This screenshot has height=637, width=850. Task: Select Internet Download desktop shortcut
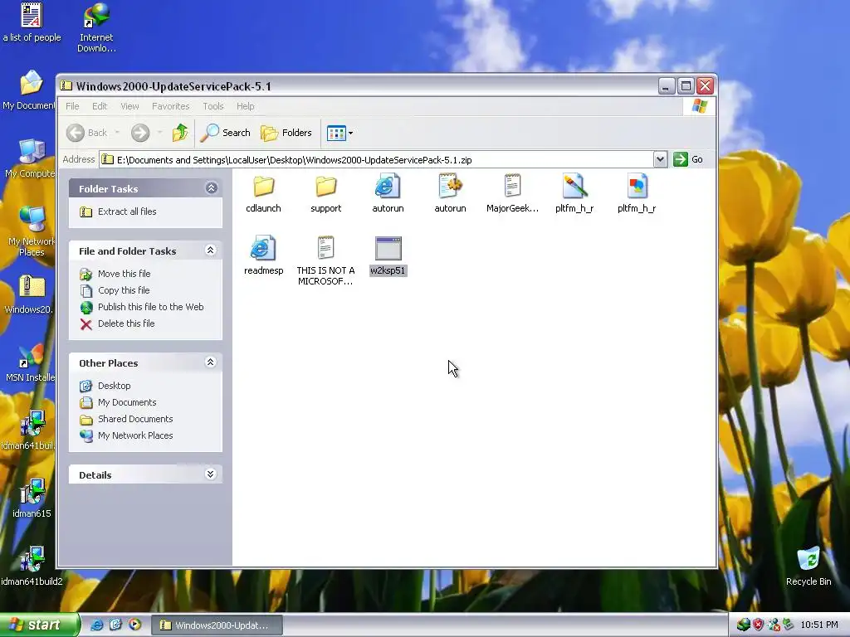96,27
